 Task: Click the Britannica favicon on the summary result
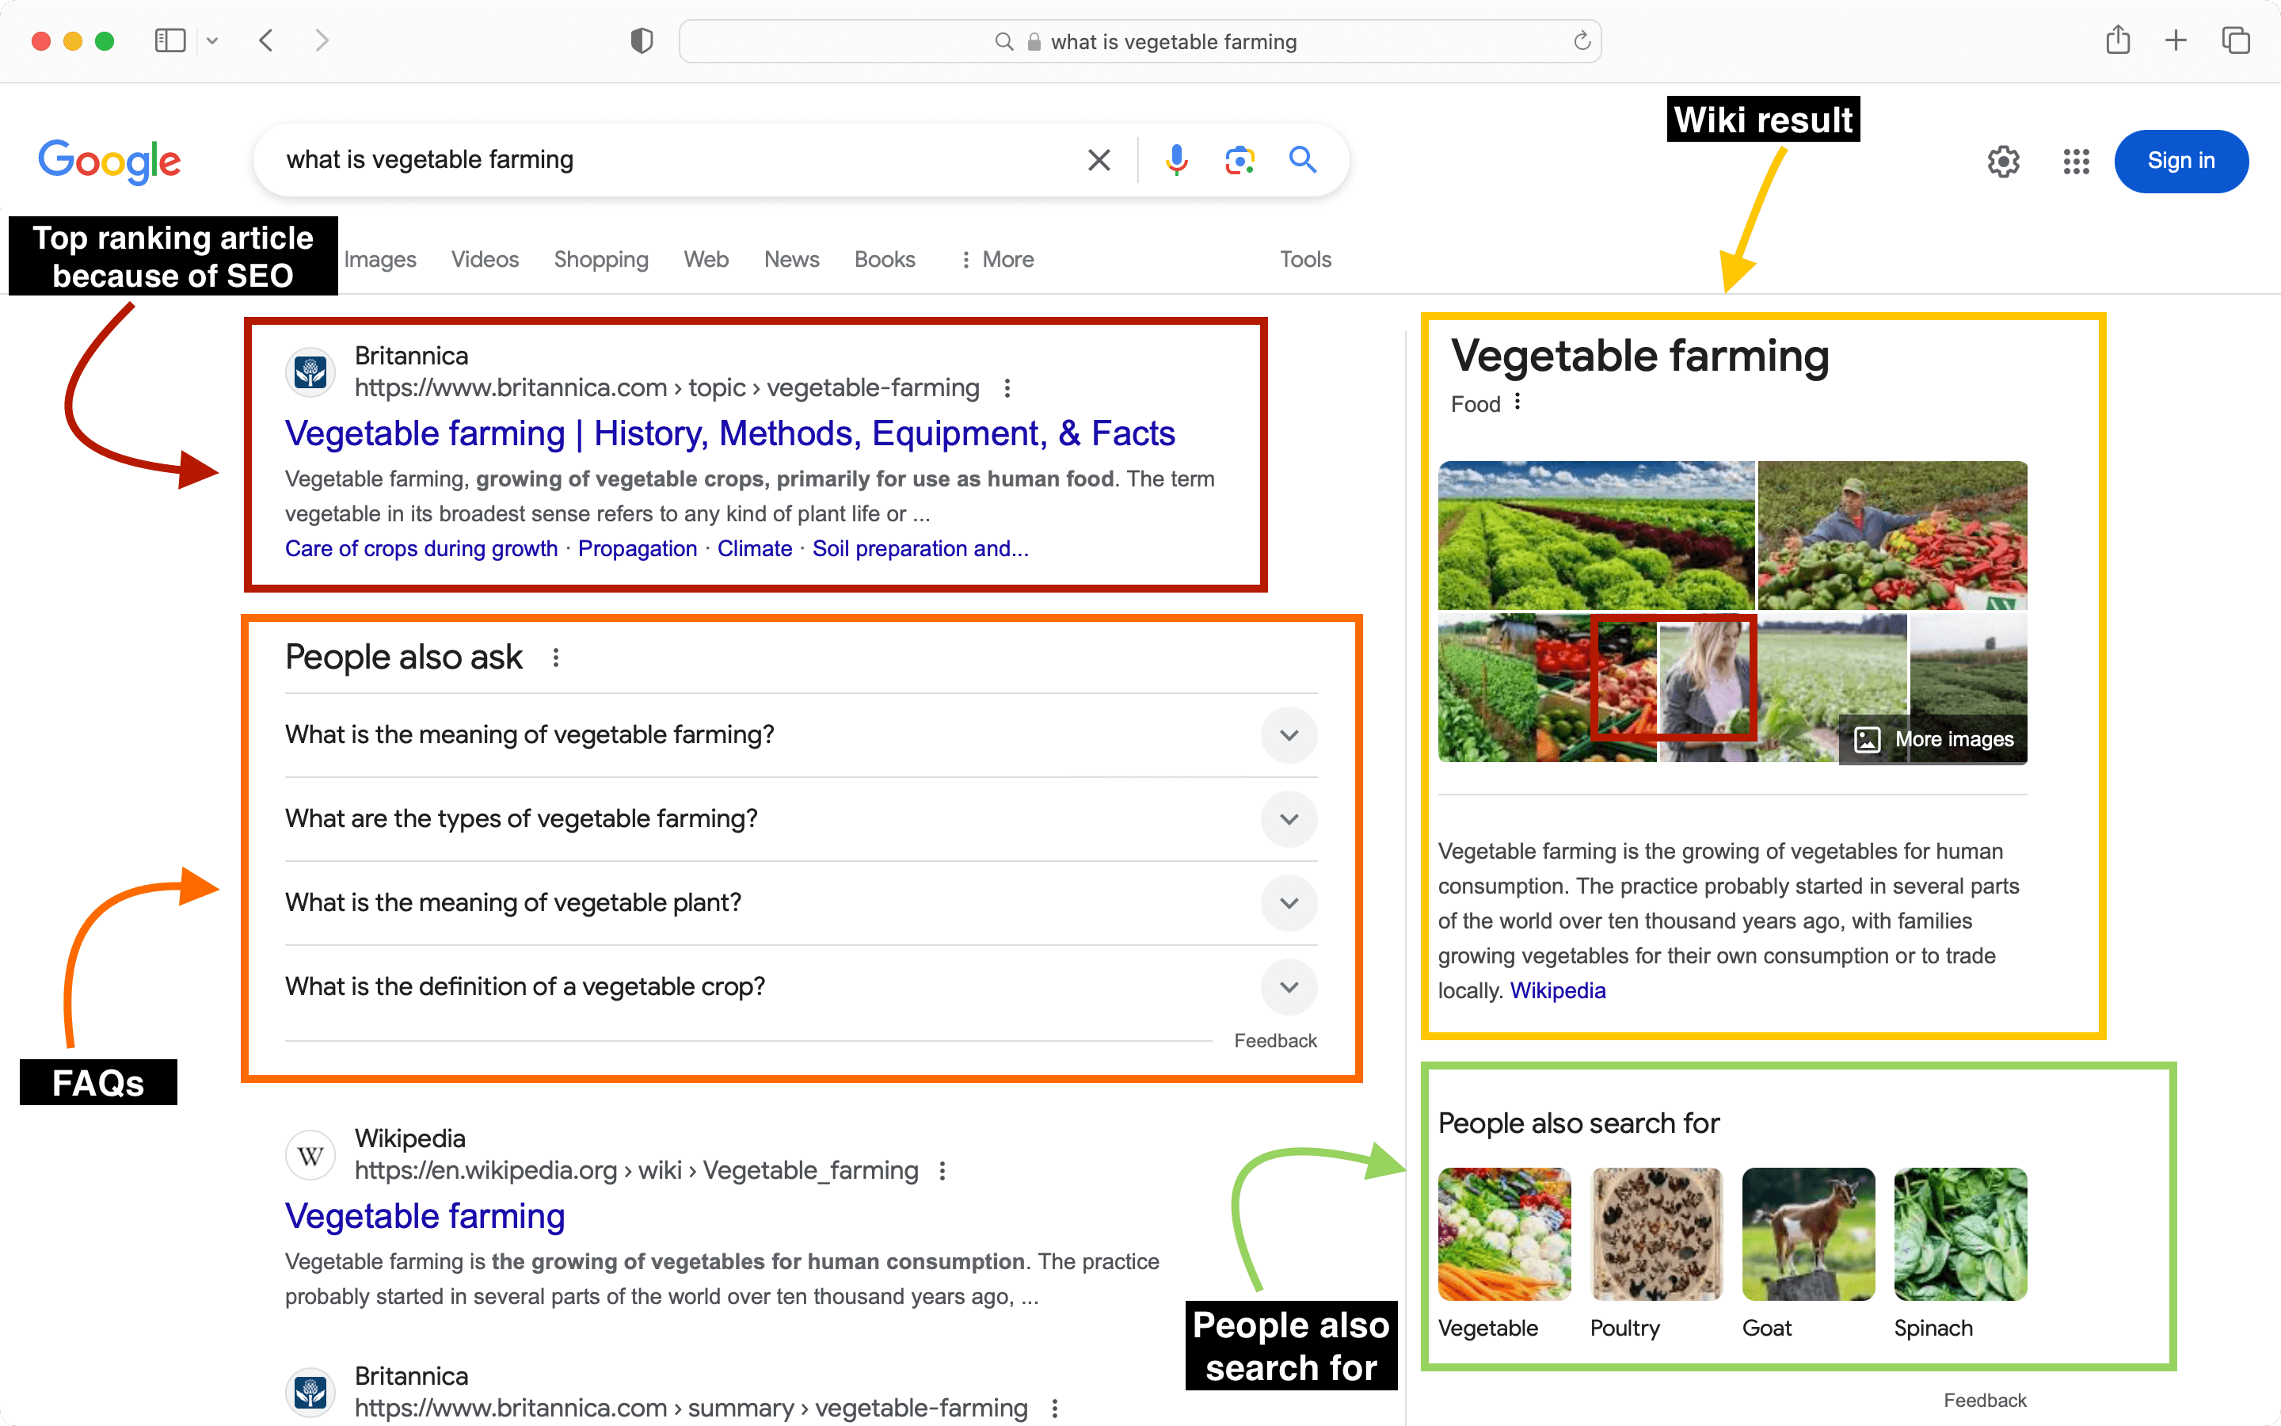click(x=310, y=1393)
